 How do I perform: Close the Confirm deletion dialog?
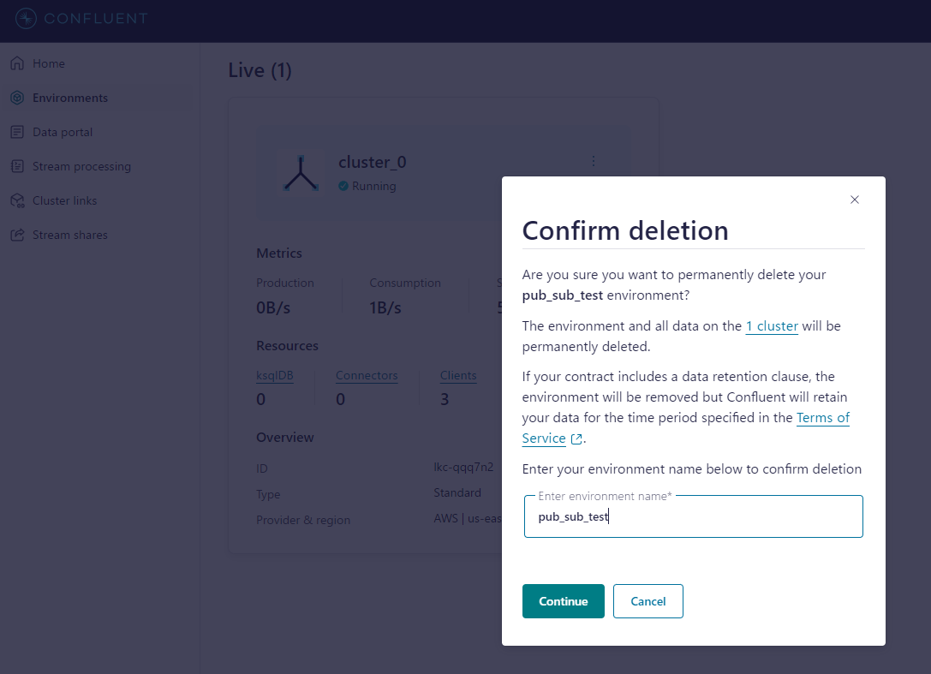pos(855,200)
